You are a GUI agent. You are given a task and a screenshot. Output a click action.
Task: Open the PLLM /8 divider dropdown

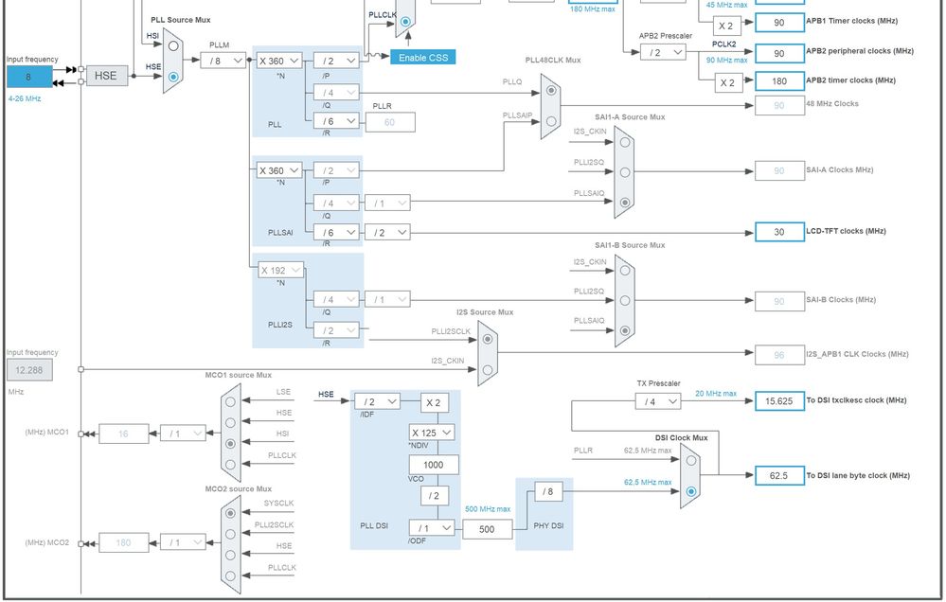click(x=223, y=61)
